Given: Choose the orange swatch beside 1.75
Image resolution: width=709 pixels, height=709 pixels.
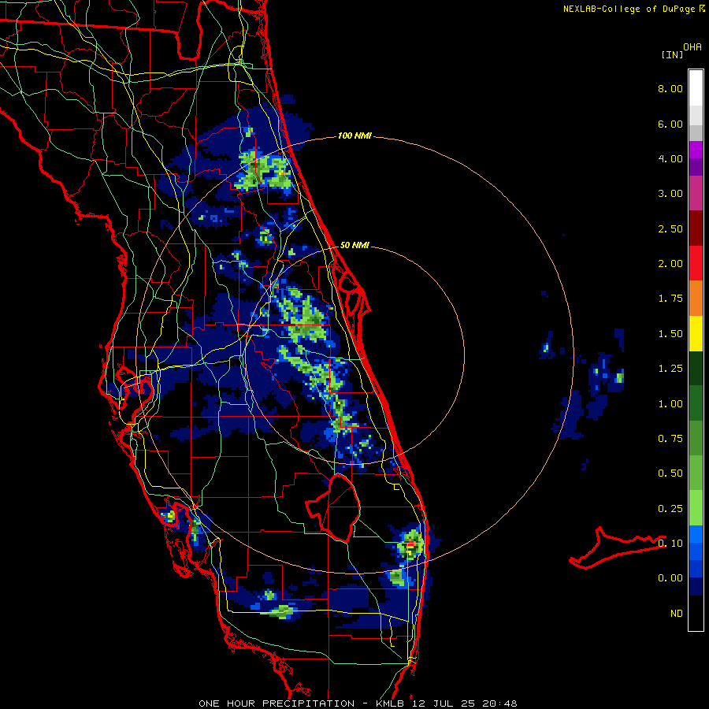Looking at the screenshot, I should click(696, 298).
